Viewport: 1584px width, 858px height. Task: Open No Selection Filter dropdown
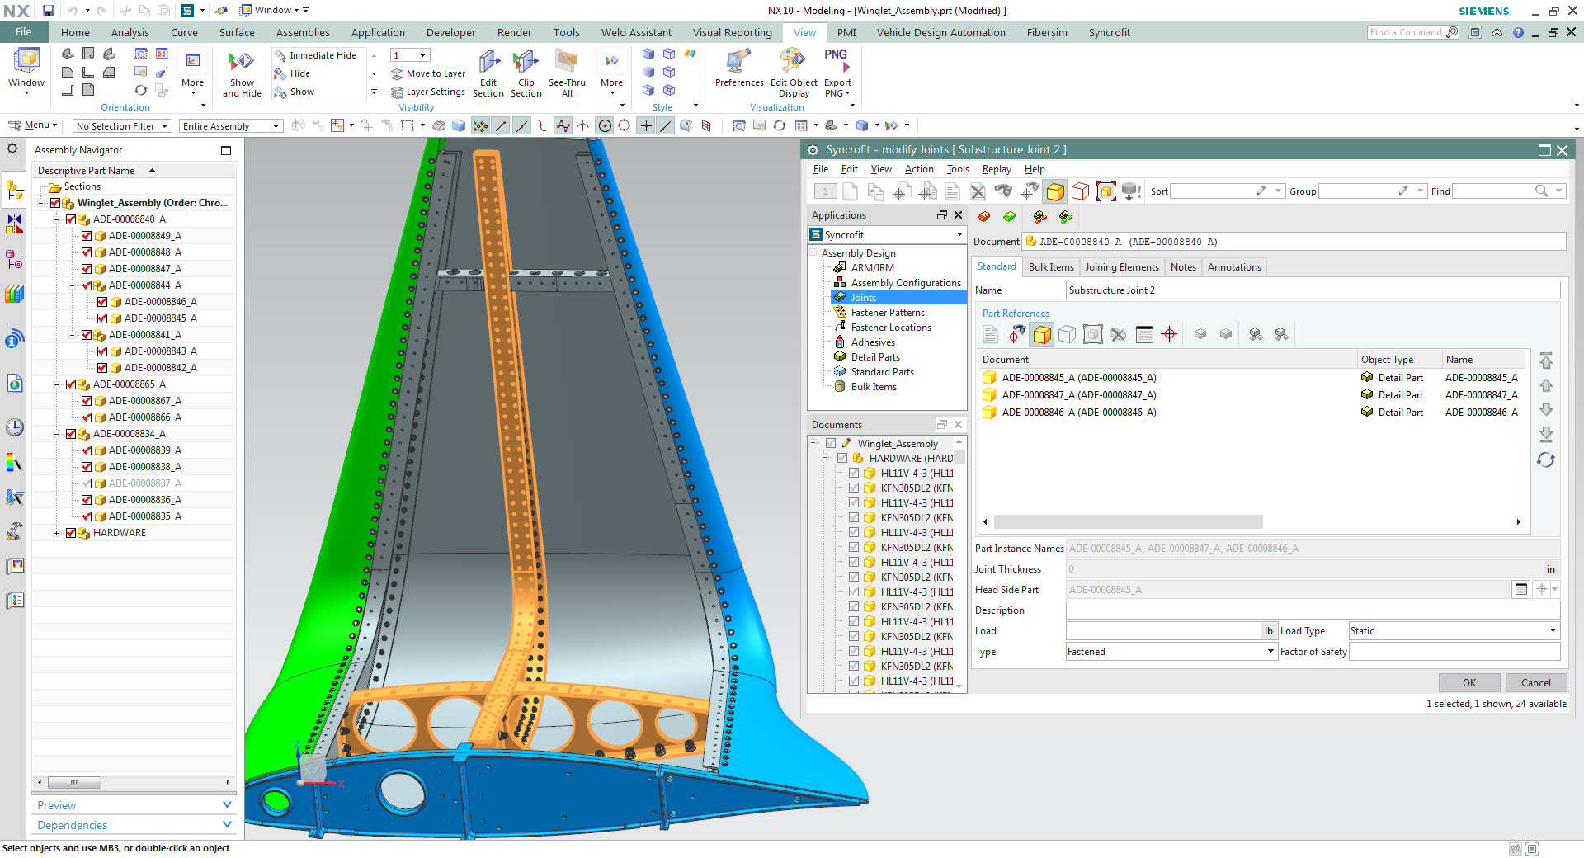point(122,126)
